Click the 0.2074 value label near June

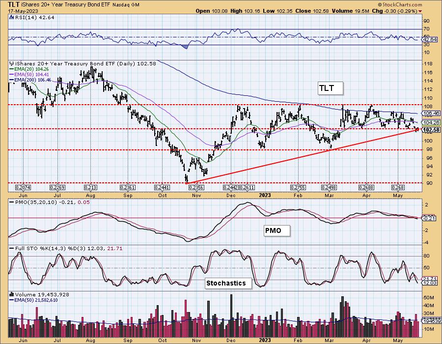(23, 188)
